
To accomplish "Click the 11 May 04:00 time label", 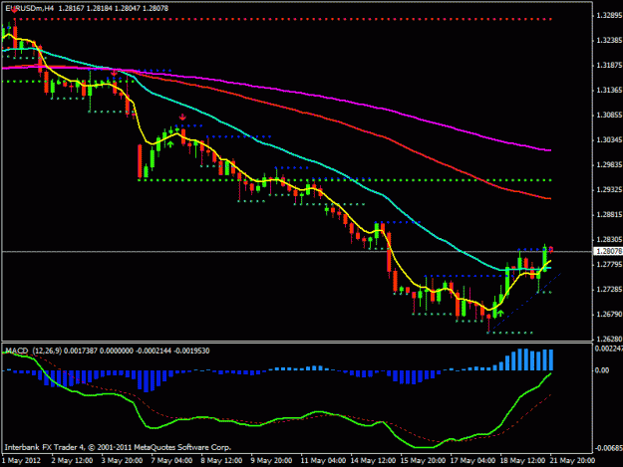I will pos(323,461).
